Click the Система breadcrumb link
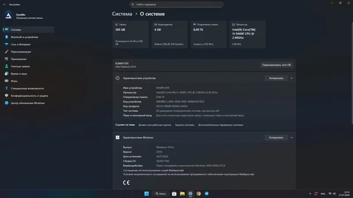This screenshot has width=353, height=198. [x=122, y=14]
